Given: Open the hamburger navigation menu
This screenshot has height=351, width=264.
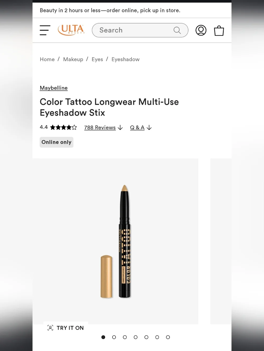Looking at the screenshot, I should [x=45, y=30].
